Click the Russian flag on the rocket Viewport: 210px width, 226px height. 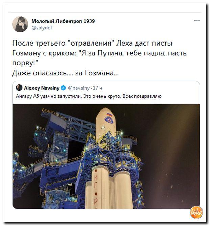110,115
